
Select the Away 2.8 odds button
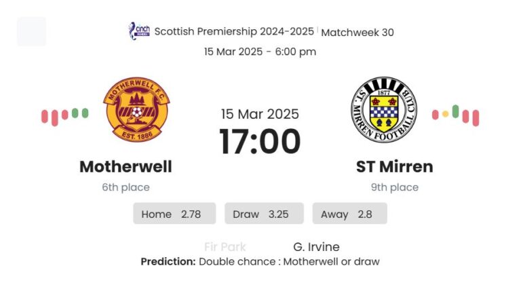pos(349,214)
